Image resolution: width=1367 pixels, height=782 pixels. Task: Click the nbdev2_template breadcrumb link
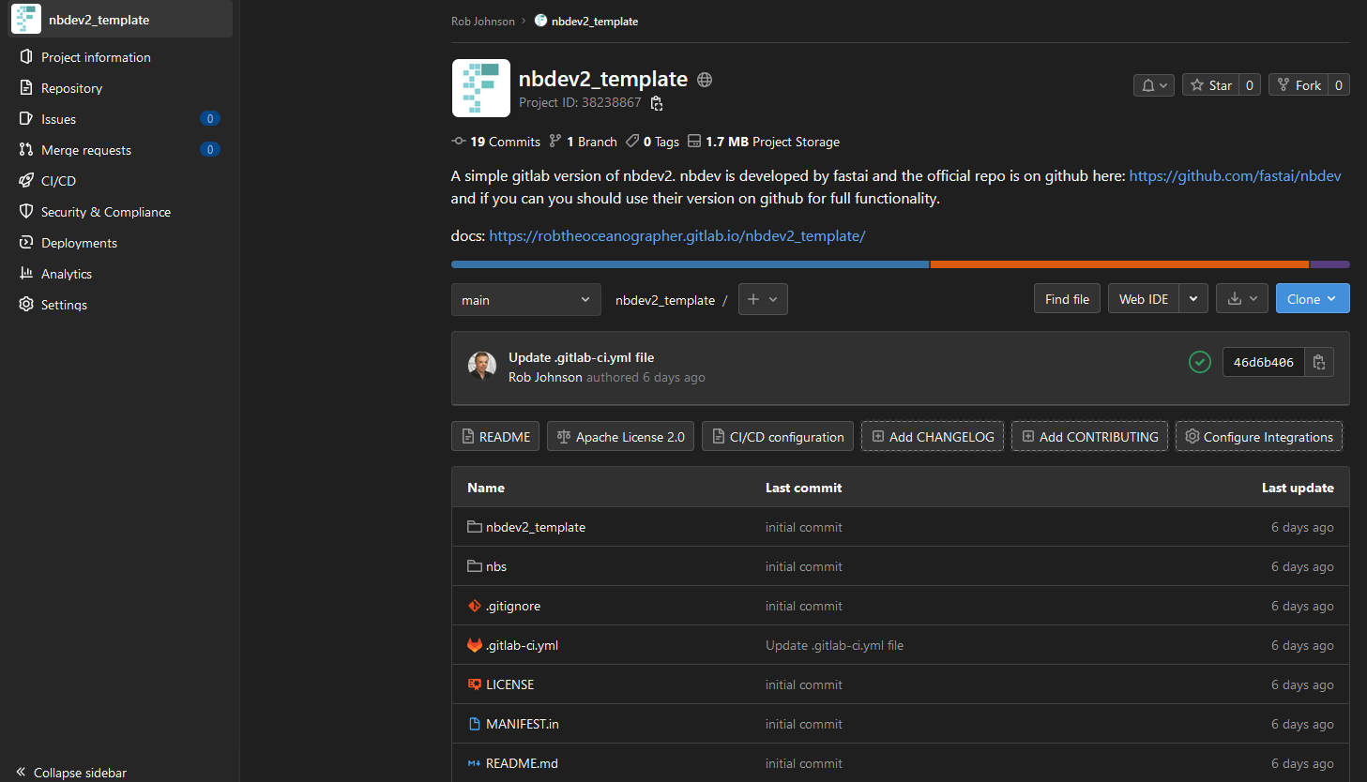(x=595, y=22)
